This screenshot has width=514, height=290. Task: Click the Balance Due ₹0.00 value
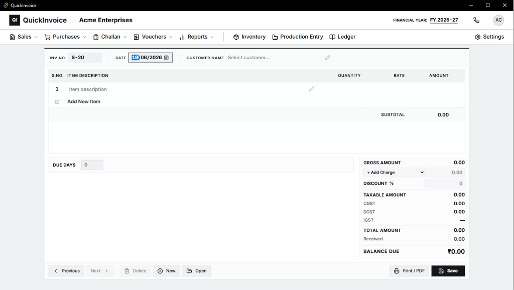pos(456,252)
